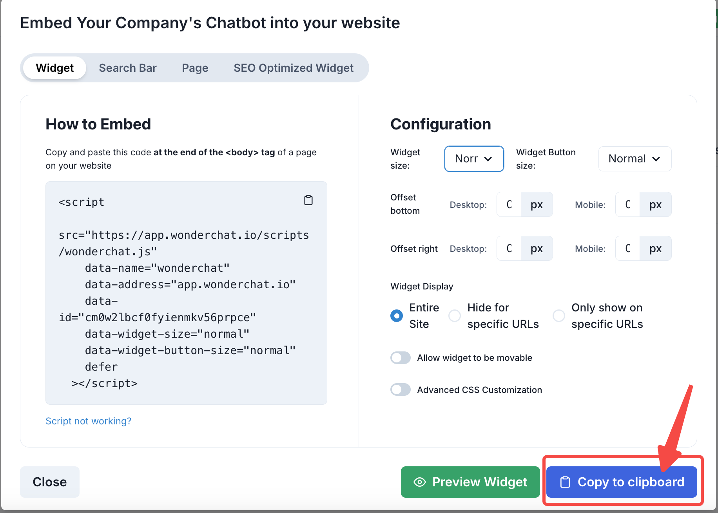Image resolution: width=718 pixels, height=513 pixels.
Task: Open the Page tab
Action: [x=195, y=68]
